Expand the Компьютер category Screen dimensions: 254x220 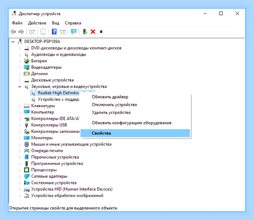[x=20, y=112]
